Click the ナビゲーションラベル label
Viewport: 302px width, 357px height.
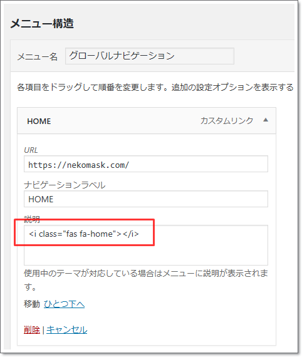(x=65, y=185)
